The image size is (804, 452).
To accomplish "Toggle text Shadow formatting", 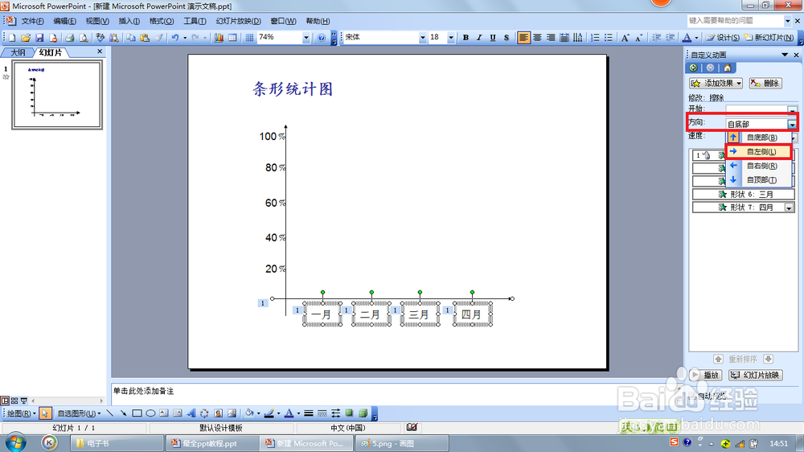I will pos(506,38).
